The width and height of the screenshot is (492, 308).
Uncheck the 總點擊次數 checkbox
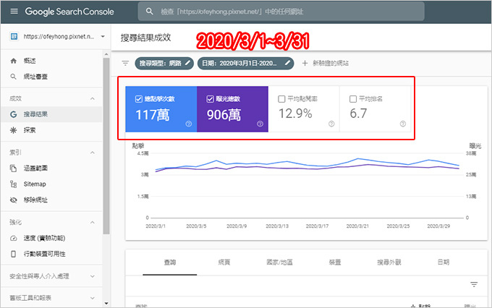coord(139,99)
